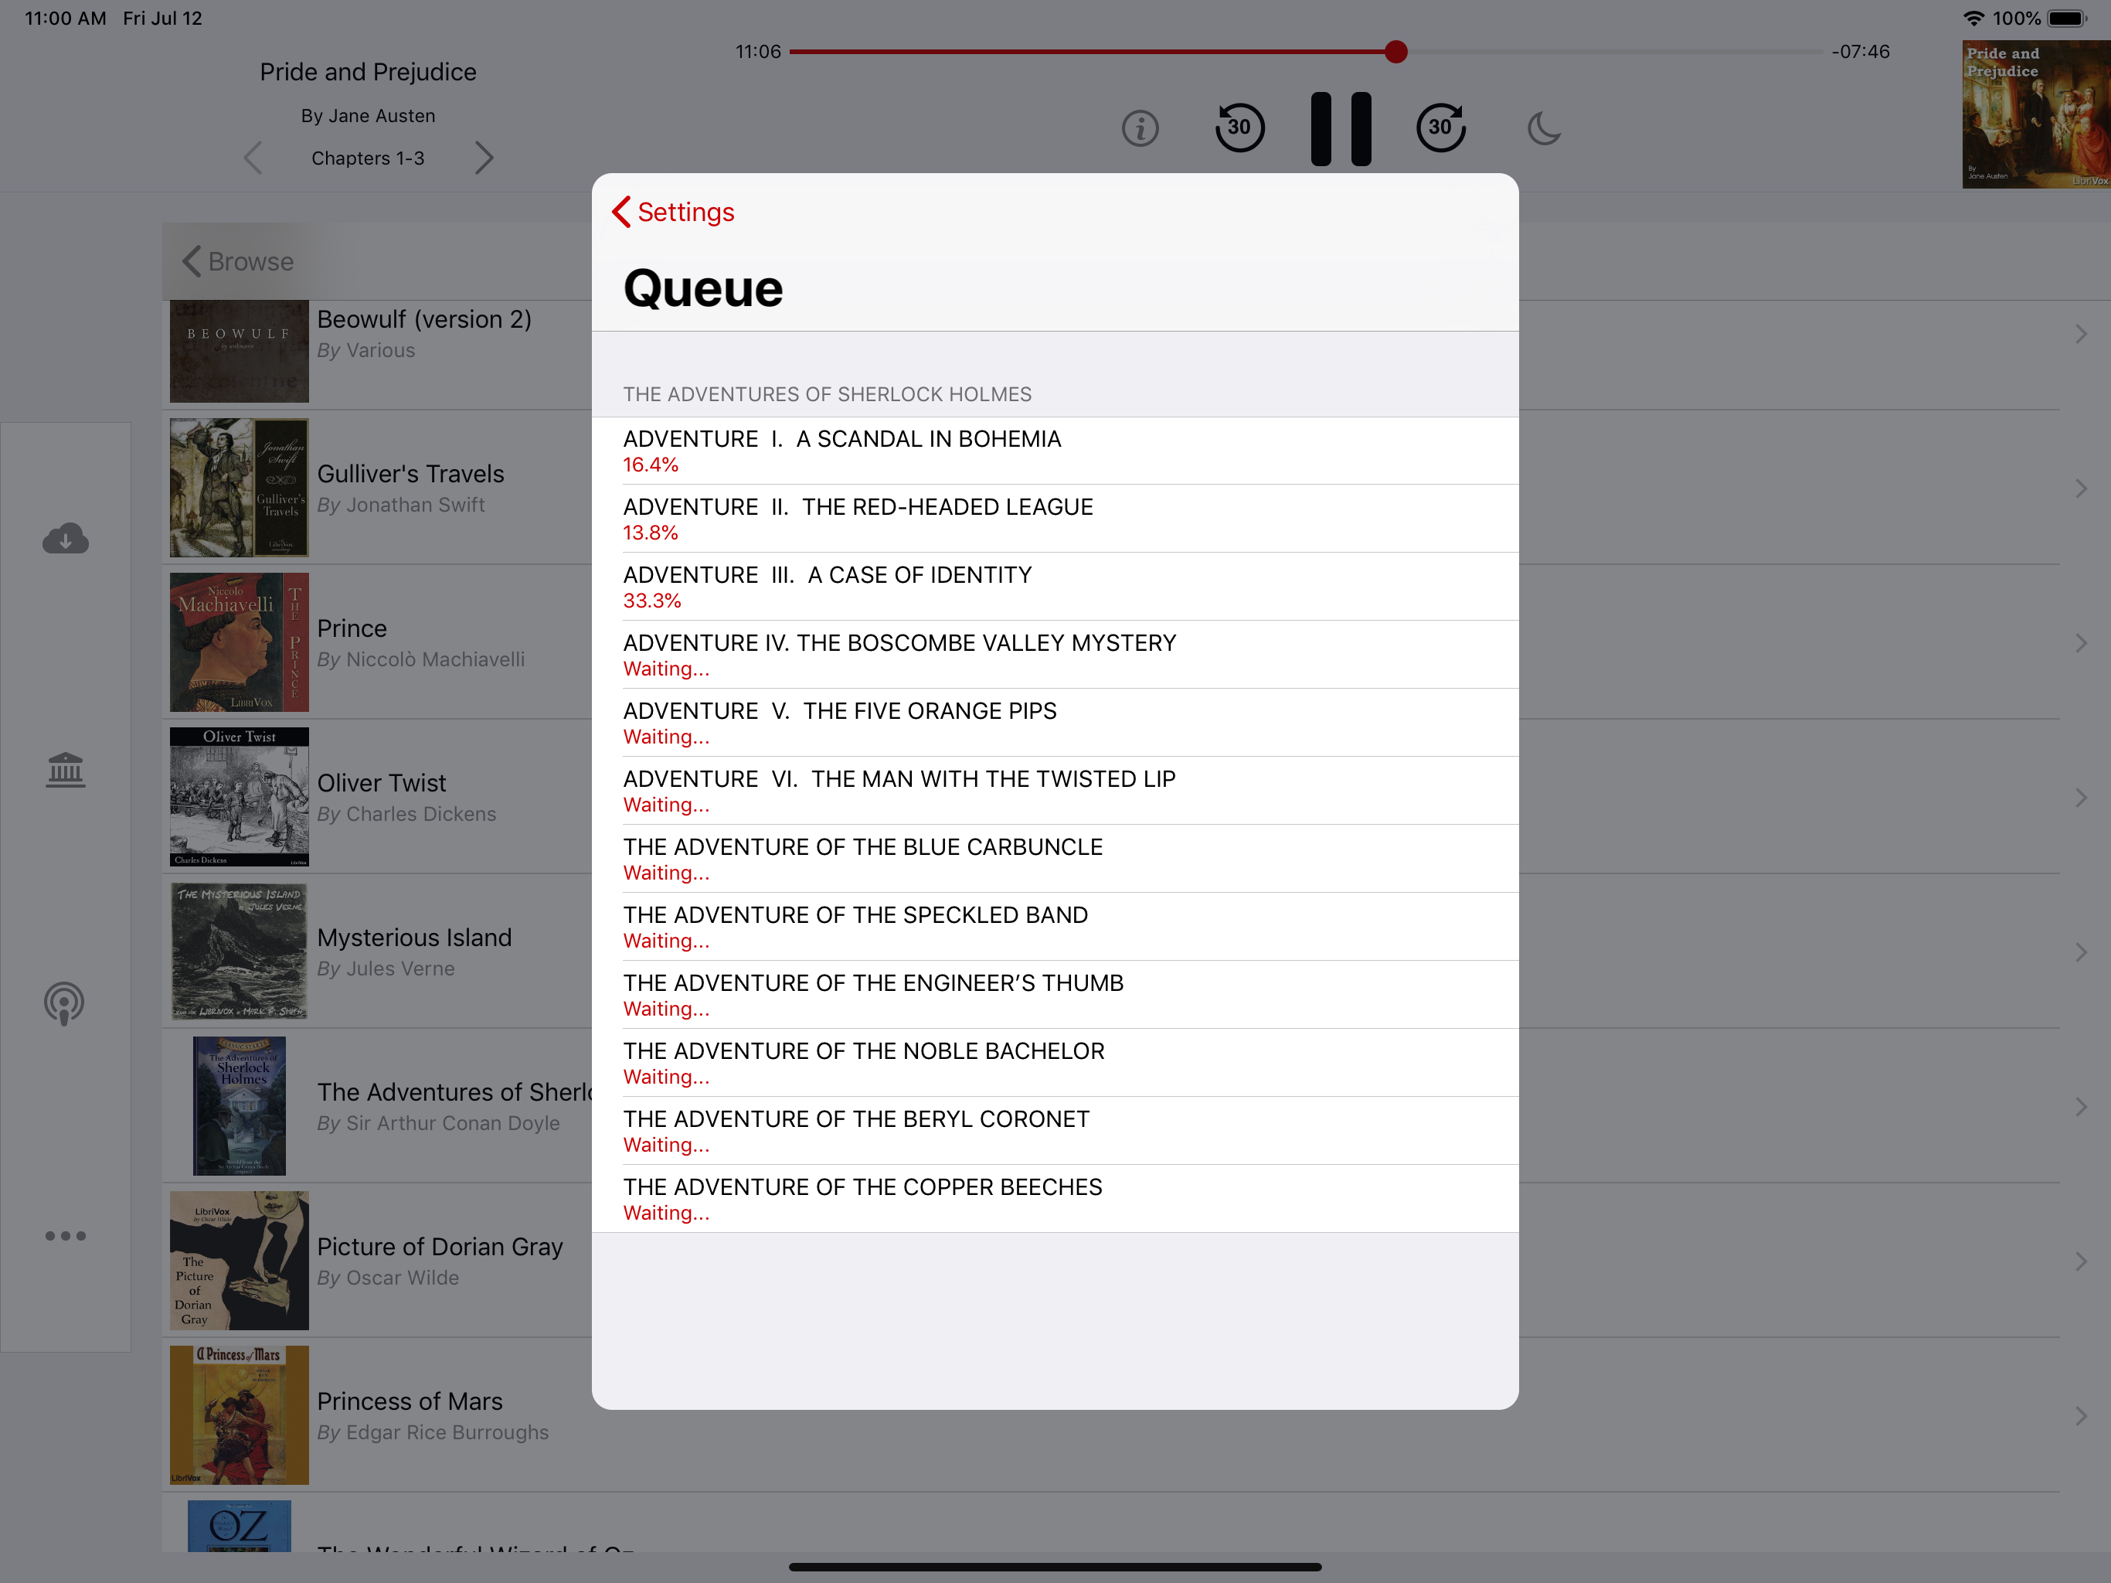
Task: Open the sleep timer moon icon
Action: pyautogui.click(x=1543, y=128)
